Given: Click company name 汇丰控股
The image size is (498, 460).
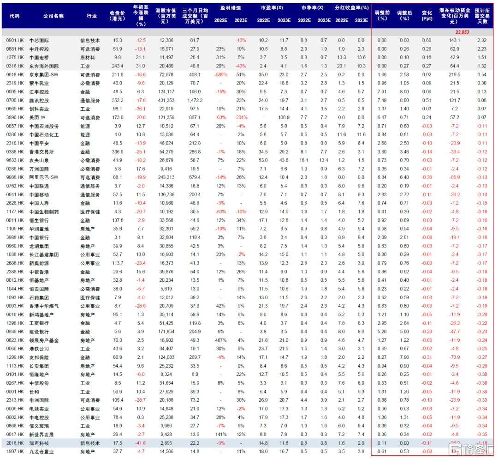Looking at the screenshot, I should click(x=39, y=92).
